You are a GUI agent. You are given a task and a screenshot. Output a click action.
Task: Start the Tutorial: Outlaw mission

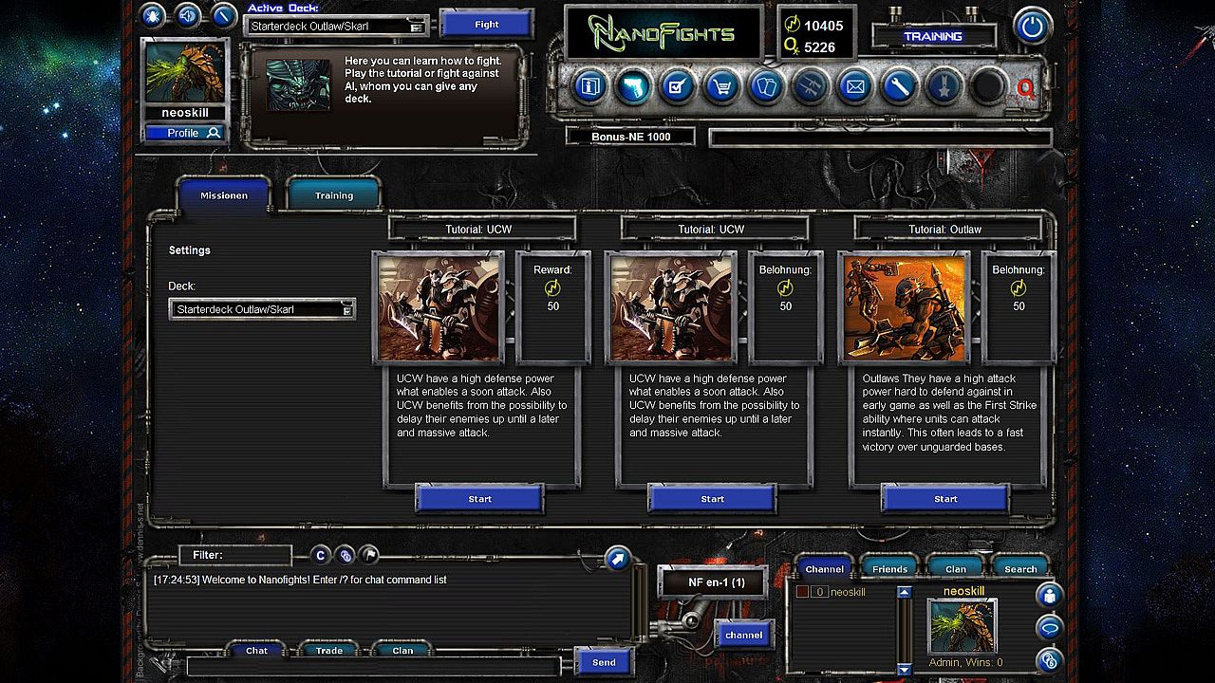coord(946,499)
